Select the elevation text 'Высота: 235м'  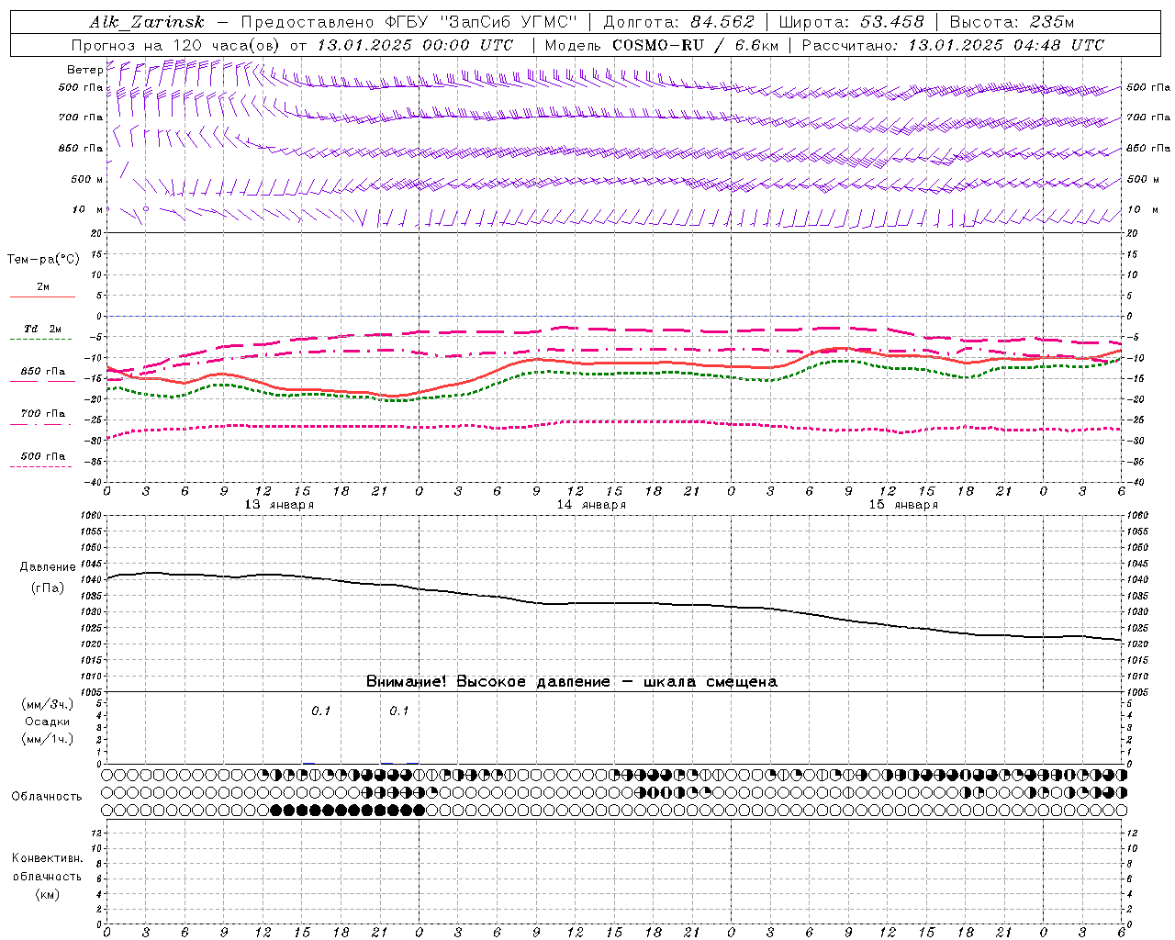click(x=1012, y=22)
